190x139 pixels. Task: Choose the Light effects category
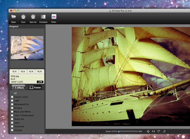tap(12, 100)
